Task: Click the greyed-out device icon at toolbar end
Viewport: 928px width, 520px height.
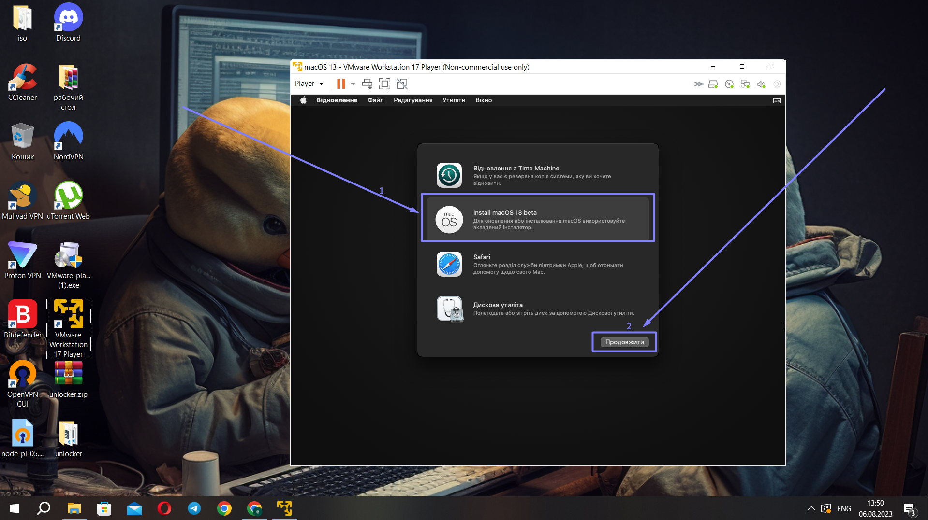Action: click(x=777, y=84)
